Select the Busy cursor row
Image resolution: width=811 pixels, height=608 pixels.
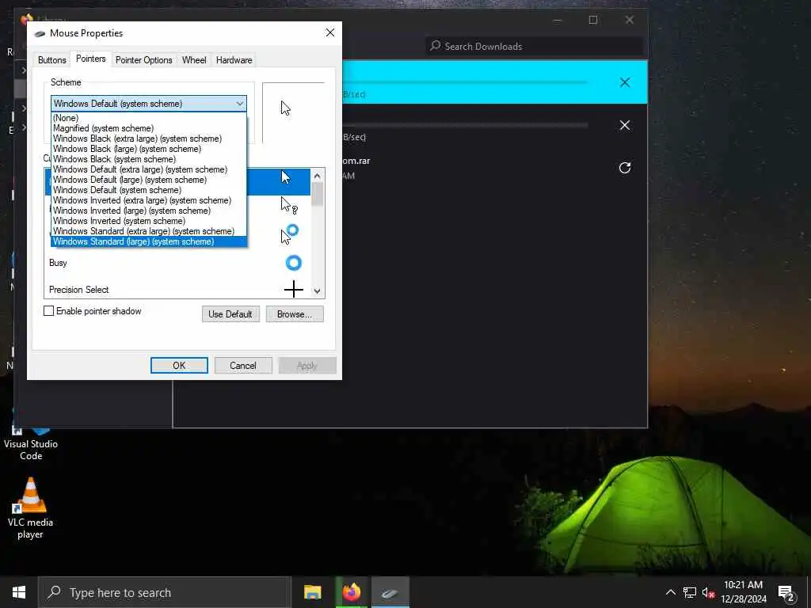tap(177, 263)
